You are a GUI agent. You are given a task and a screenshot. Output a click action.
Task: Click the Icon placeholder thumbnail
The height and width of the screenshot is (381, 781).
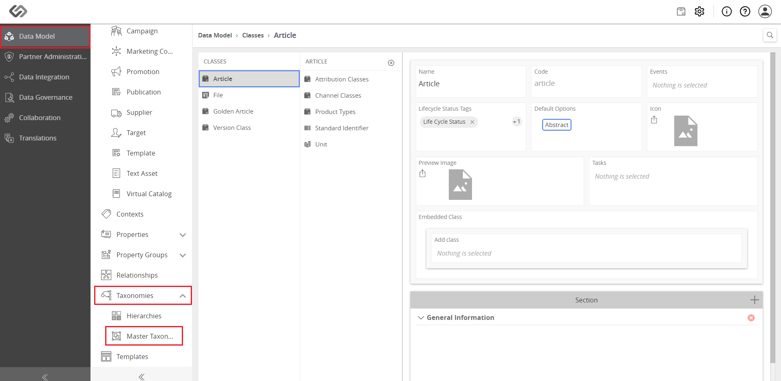click(x=686, y=131)
